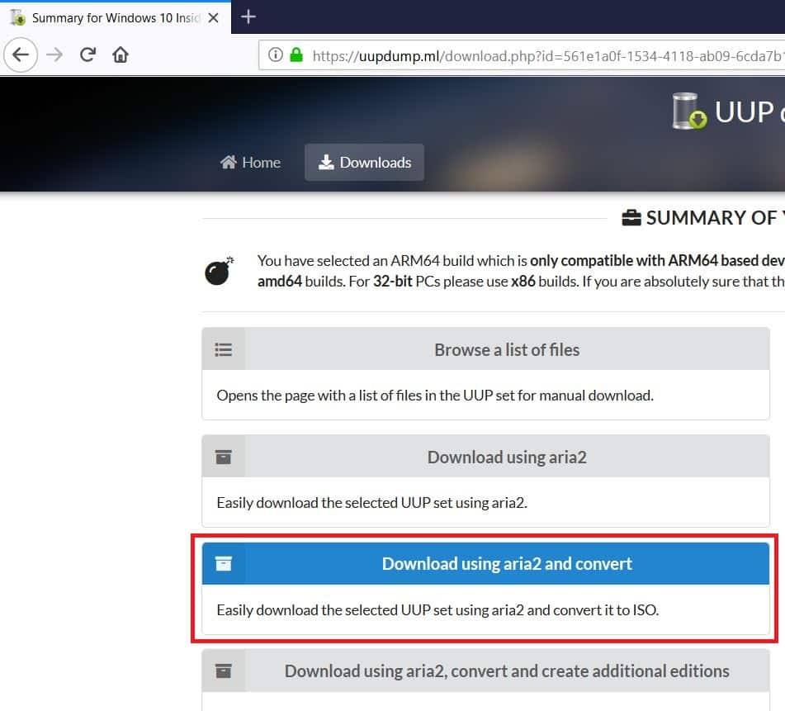Click the browser forward arrow

[x=54, y=55]
